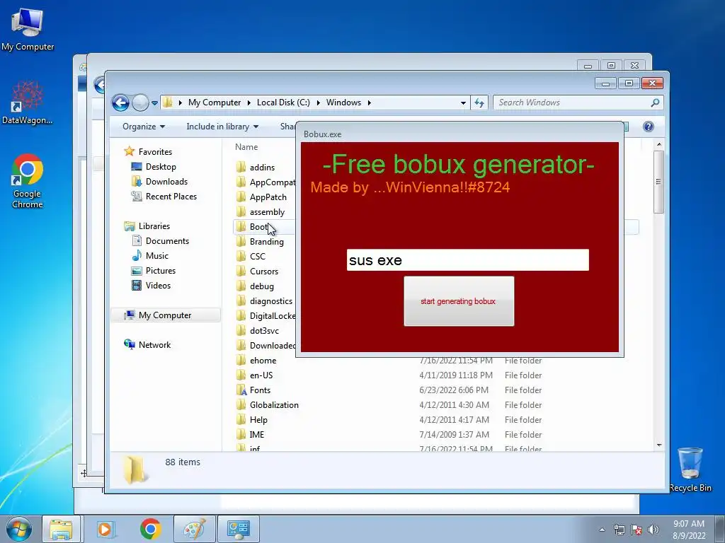
Task: Open the recent pages dropdown arrow
Action: 154,103
